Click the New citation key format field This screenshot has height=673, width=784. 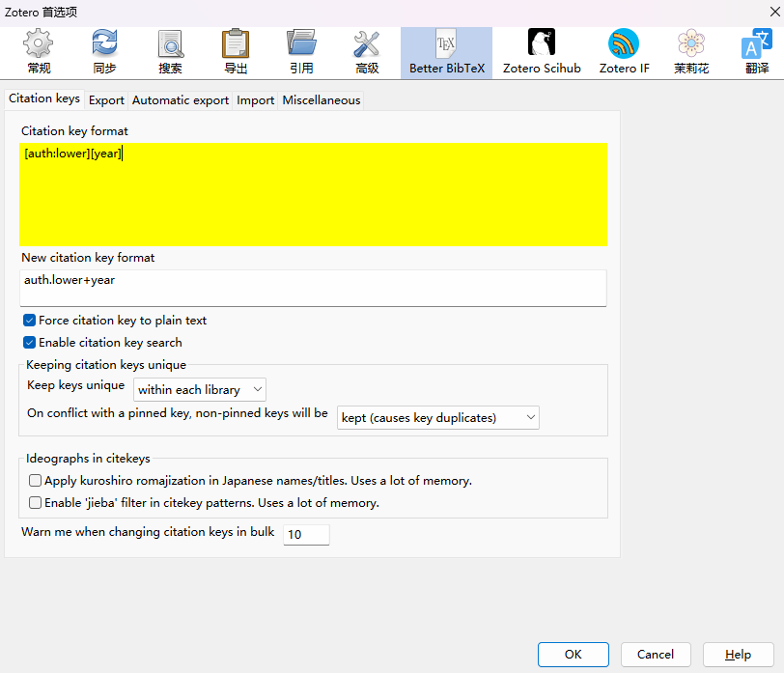click(x=314, y=288)
